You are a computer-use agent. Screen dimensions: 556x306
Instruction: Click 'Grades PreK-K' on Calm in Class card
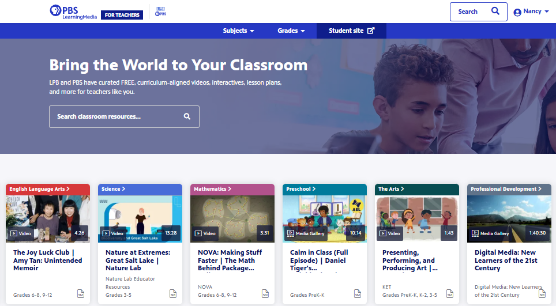[307, 295]
